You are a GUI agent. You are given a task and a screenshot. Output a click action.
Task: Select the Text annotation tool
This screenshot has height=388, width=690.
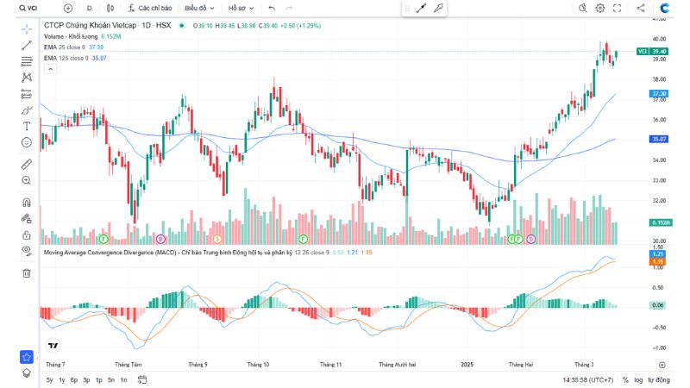coord(27,125)
